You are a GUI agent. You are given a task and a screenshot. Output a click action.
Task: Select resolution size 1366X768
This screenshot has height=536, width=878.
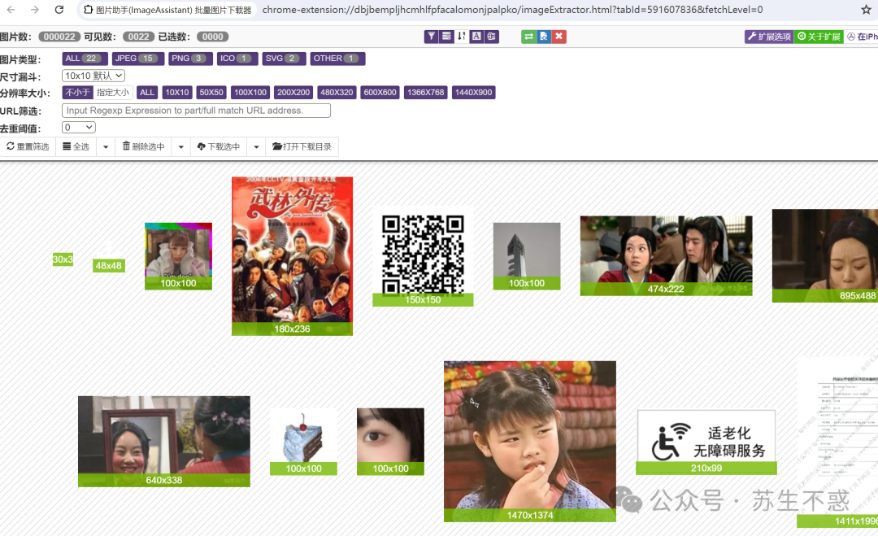point(425,93)
